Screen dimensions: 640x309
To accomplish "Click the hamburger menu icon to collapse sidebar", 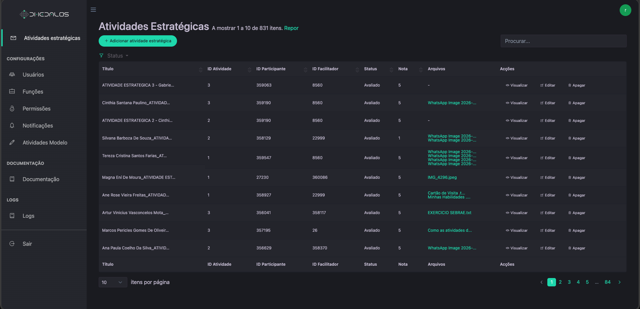I will [93, 10].
